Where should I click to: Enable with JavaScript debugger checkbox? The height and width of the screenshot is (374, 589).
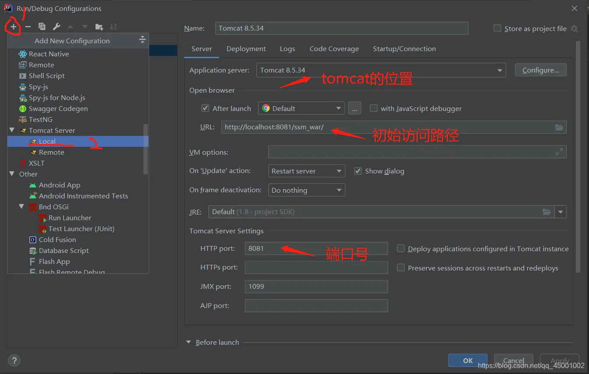coord(373,108)
